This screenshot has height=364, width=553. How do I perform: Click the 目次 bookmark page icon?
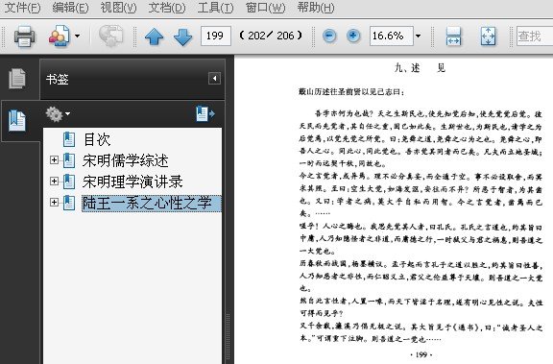[x=69, y=139]
